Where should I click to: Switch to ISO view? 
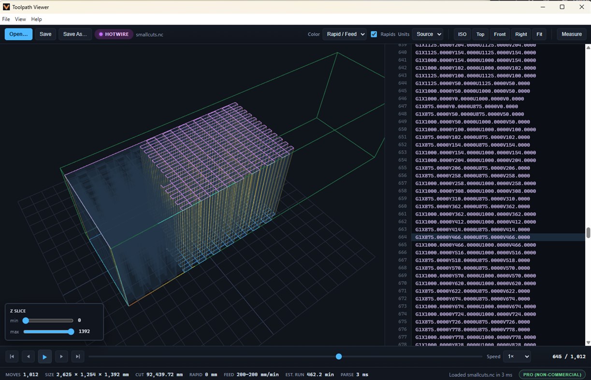pyautogui.click(x=462, y=34)
